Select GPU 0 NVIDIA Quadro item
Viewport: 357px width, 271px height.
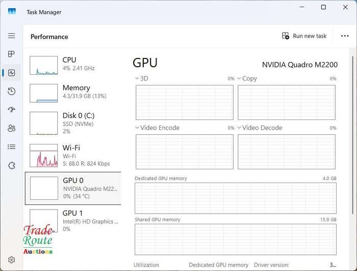tap(73, 188)
